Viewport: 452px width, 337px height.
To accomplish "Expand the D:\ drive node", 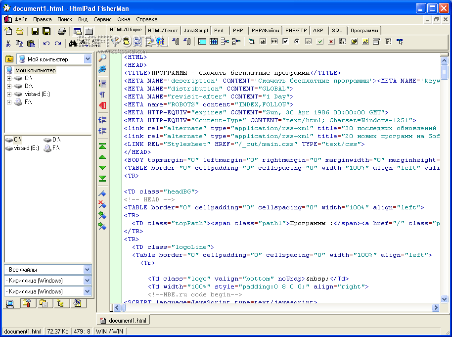I will [9, 86].
